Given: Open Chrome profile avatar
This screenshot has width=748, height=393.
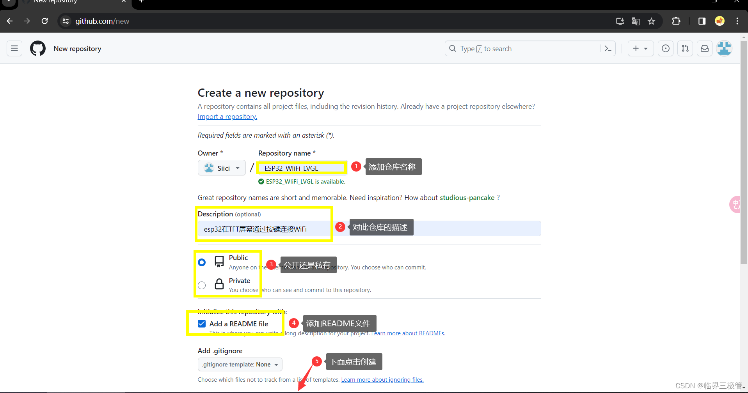Looking at the screenshot, I should click(720, 21).
